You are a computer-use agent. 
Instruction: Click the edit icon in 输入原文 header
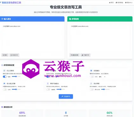2,19
